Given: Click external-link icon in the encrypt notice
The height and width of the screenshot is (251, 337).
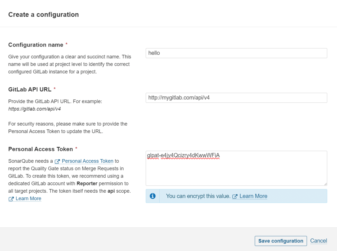Looking at the screenshot, I should pos(235,196).
